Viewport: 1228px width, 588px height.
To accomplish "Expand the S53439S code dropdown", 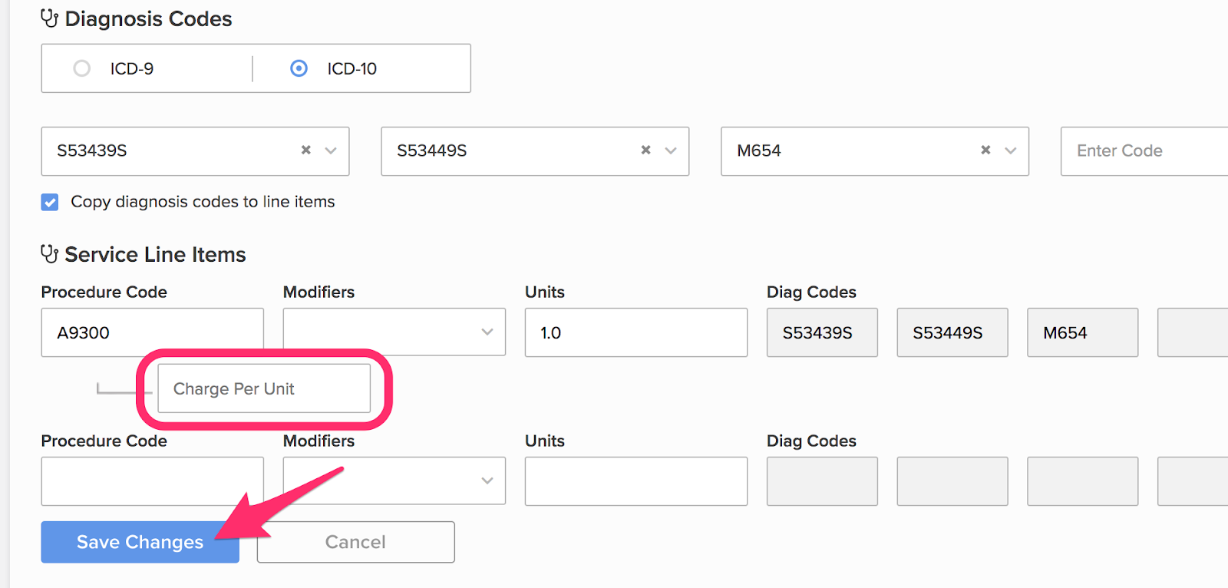I will tap(331, 150).
